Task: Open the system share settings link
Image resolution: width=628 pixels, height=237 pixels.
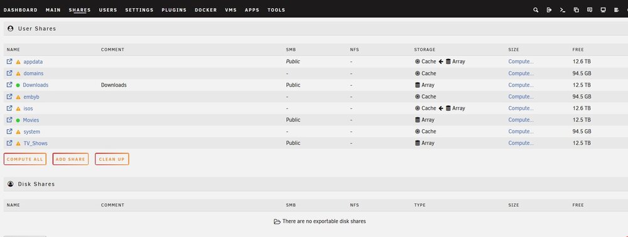Action: [31, 132]
